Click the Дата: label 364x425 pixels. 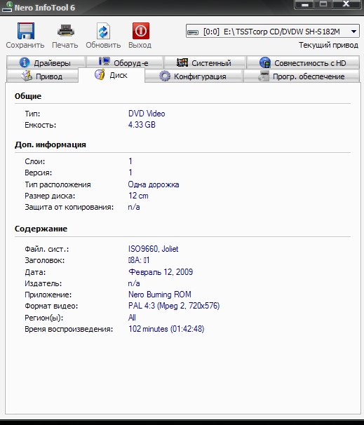coord(35,272)
